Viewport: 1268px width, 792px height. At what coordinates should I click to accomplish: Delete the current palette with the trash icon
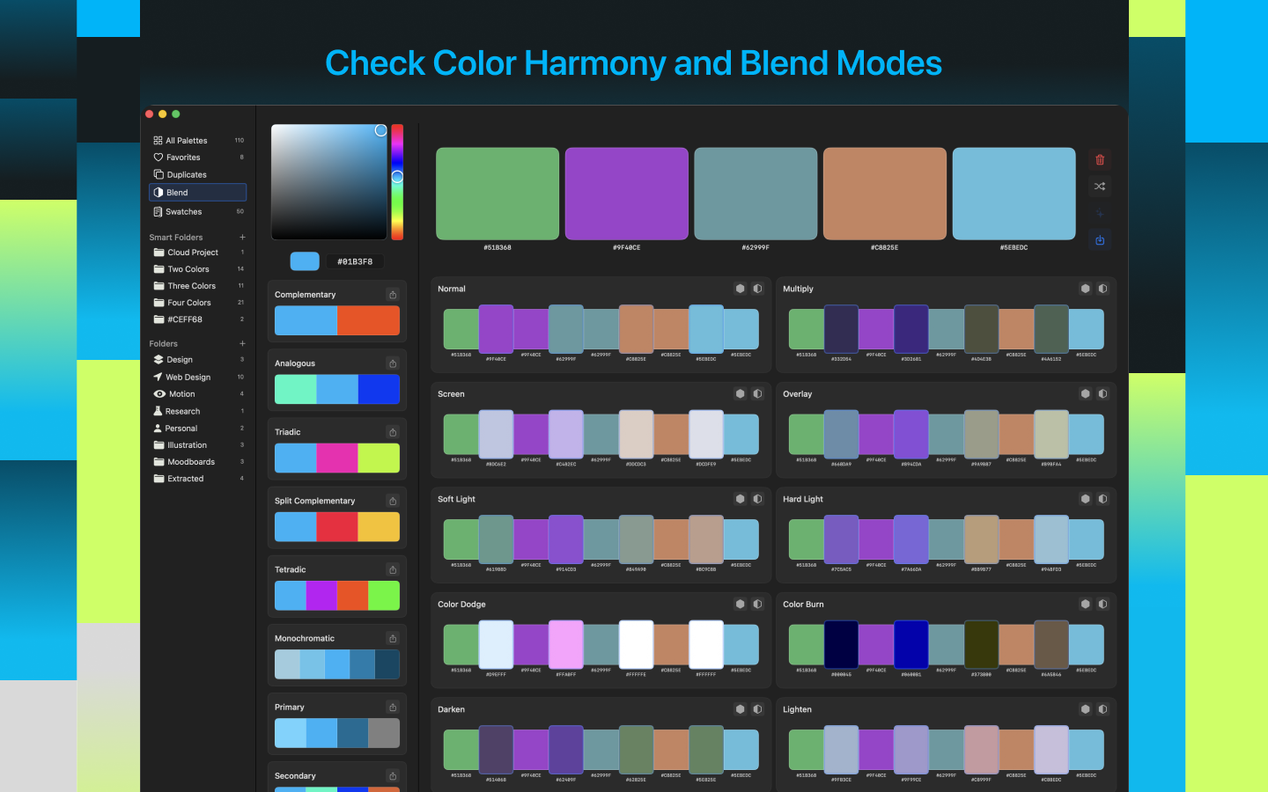pos(1099,159)
